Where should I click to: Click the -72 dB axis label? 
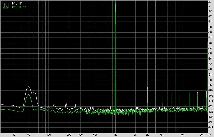[x=210, y=64]
